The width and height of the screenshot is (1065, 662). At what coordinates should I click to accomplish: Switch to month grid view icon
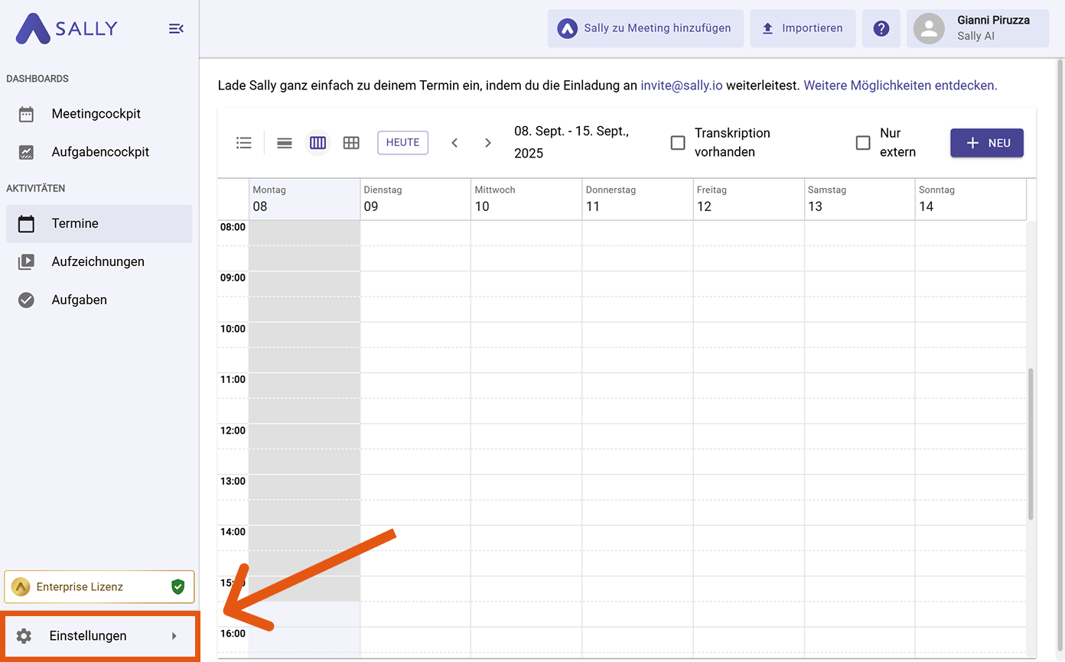pyautogui.click(x=351, y=143)
